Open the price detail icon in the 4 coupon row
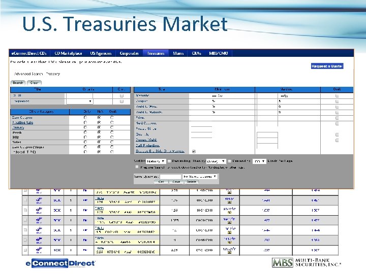Viewport: 366px width, 274px height. [x=229, y=242]
